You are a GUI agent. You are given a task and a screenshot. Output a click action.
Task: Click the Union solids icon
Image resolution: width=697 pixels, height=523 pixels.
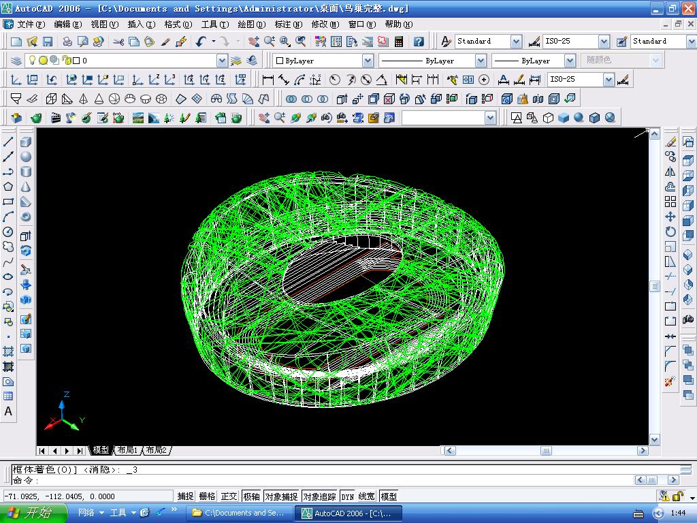pos(291,99)
